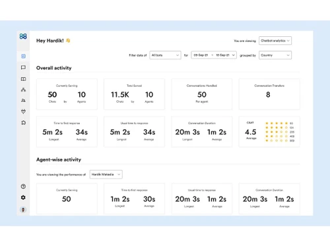The width and height of the screenshot is (330, 247).
Task: Click the Overall activity heading
Action: pyautogui.click(x=54, y=68)
